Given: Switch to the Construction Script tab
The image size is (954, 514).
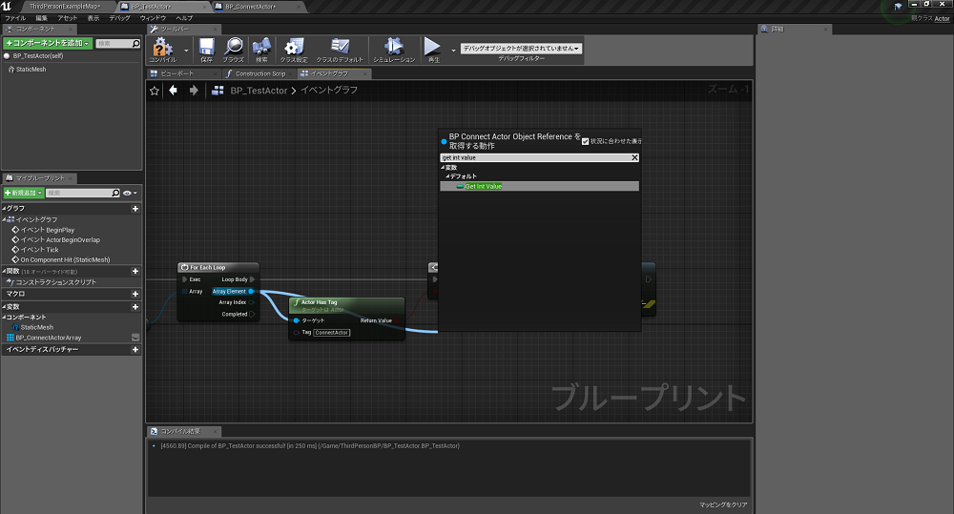Looking at the screenshot, I should (x=260, y=73).
